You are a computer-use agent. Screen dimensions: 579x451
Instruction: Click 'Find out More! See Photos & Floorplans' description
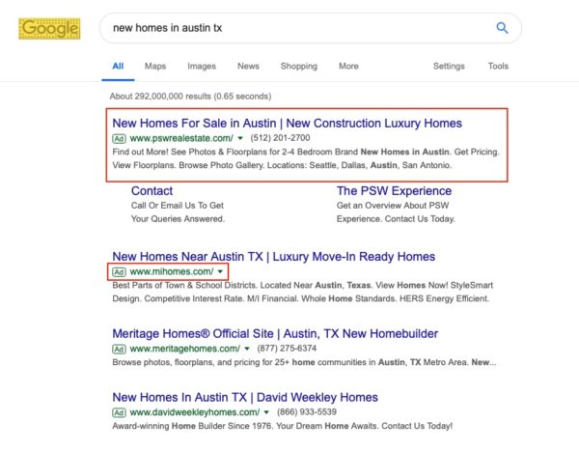click(x=306, y=158)
